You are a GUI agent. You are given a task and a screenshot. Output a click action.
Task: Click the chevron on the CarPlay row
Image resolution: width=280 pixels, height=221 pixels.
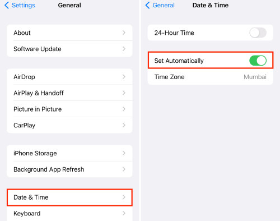(124, 125)
